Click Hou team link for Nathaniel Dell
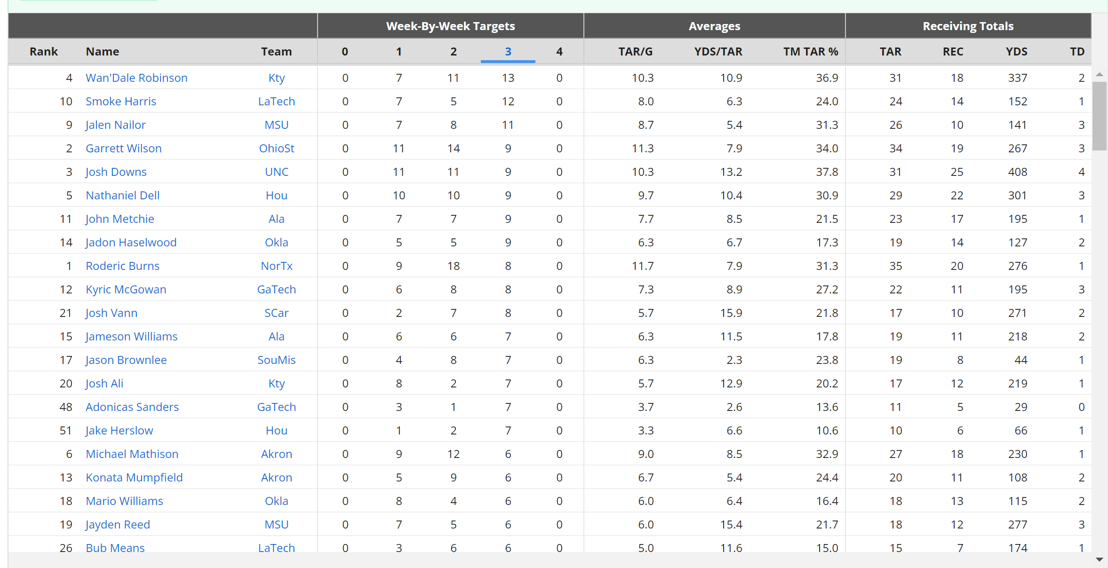 (277, 195)
